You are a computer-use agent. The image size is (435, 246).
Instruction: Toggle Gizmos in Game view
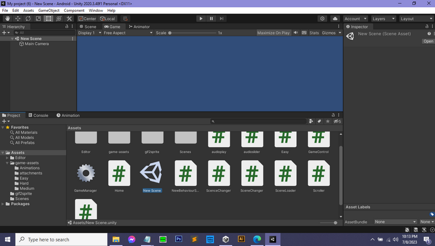pyautogui.click(x=329, y=33)
